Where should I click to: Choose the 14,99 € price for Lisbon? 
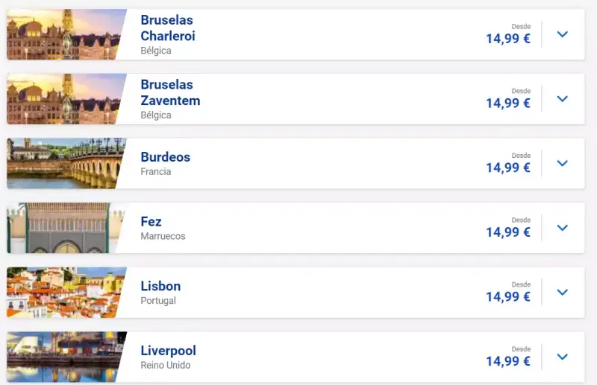tap(508, 297)
